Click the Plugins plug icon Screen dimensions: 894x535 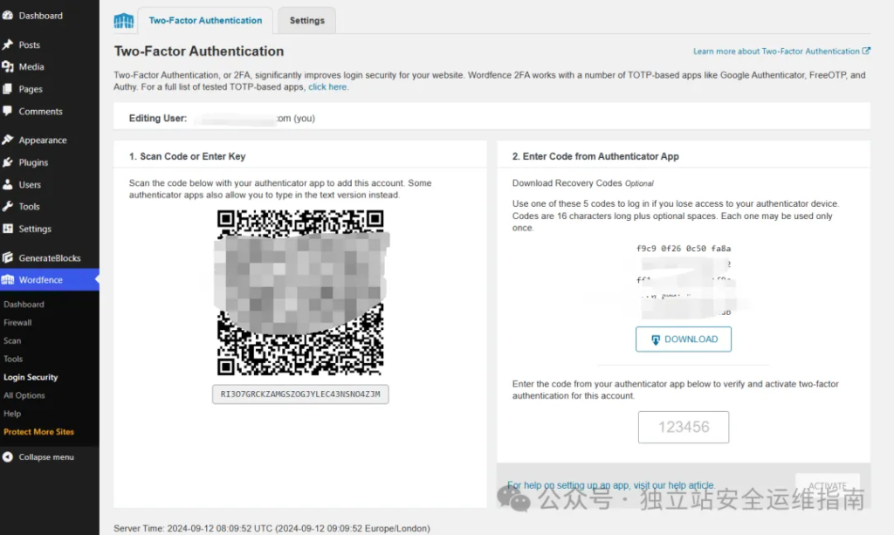coord(7,162)
